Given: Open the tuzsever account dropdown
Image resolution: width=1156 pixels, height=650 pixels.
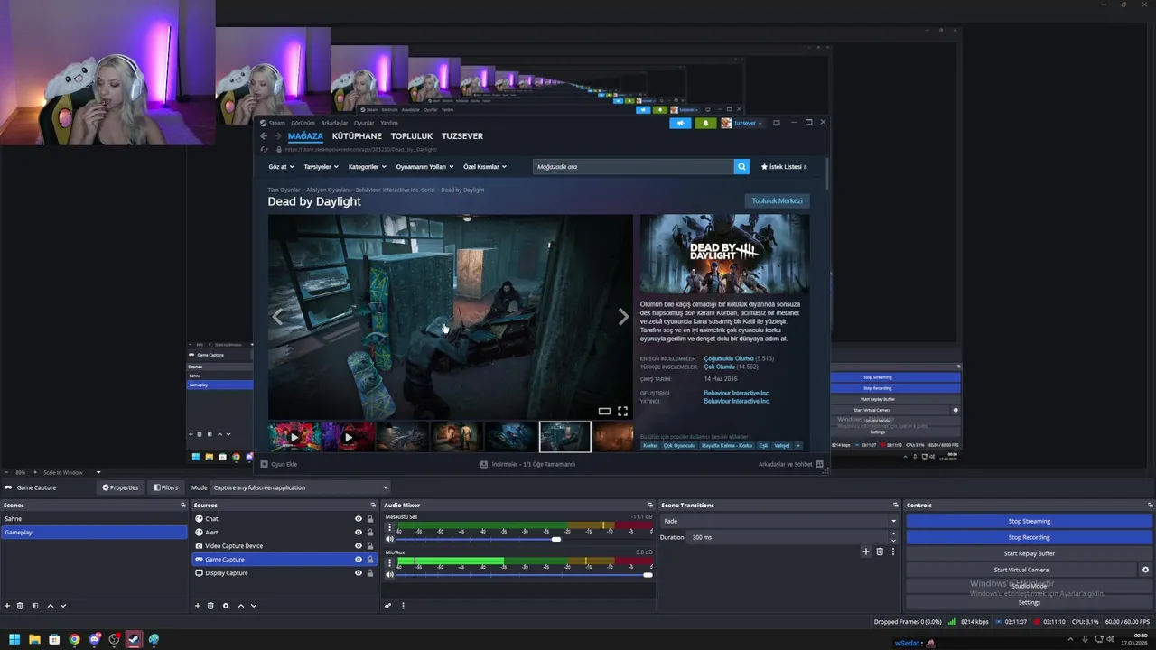Looking at the screenshot, I should pos(742,123).
